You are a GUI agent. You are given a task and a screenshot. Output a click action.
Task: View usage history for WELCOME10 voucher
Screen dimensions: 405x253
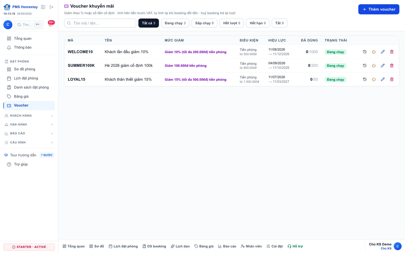(365, 52)
